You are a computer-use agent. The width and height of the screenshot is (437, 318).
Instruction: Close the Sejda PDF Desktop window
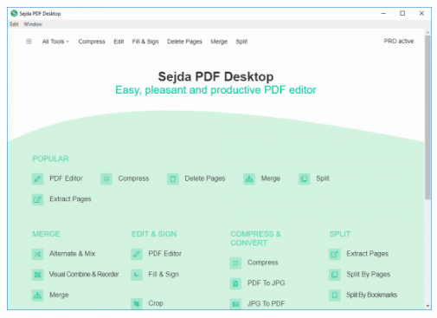421,13
